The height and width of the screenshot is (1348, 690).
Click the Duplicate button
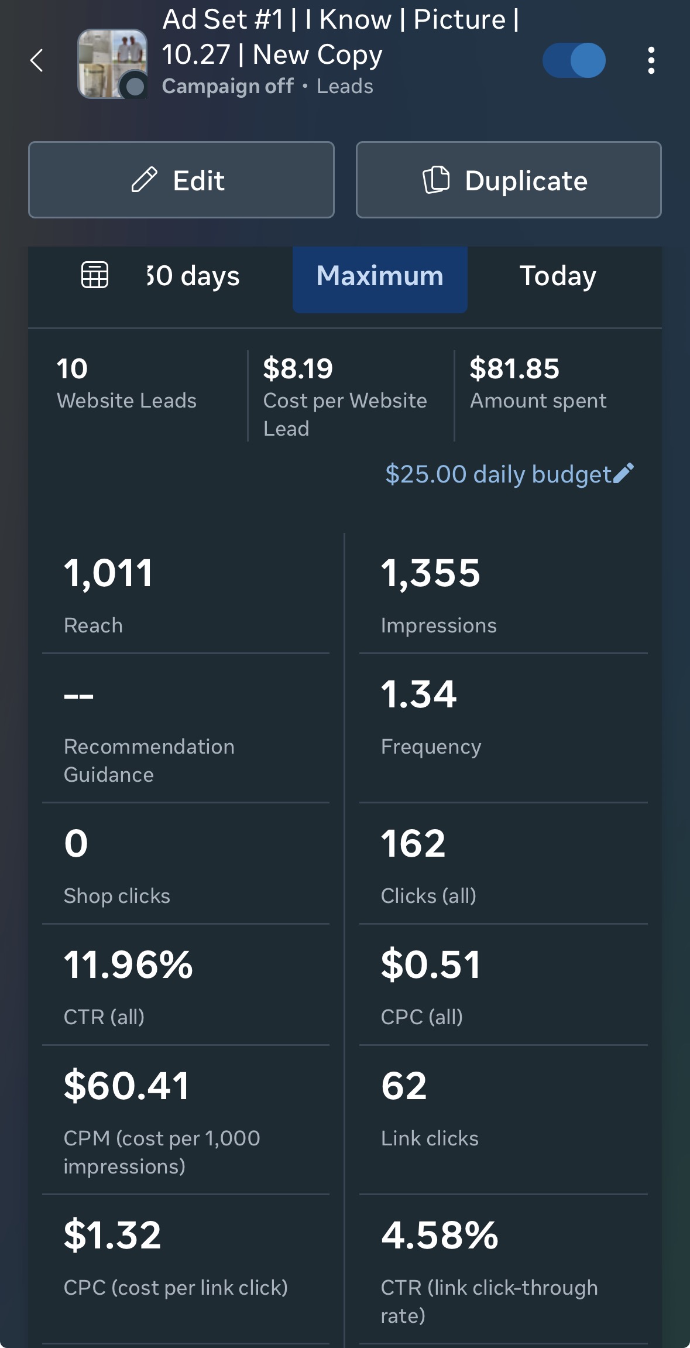coord(509,180)
